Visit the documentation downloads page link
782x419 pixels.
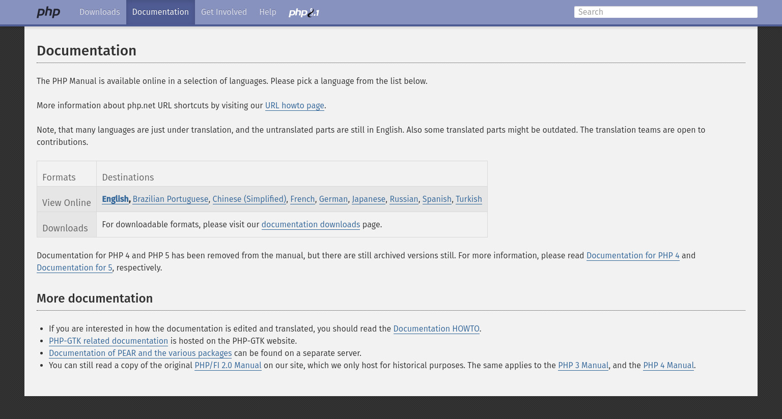click(311, 225)
